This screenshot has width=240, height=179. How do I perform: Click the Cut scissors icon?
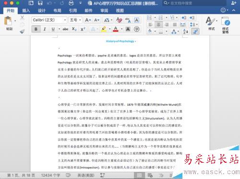(22, 17)
